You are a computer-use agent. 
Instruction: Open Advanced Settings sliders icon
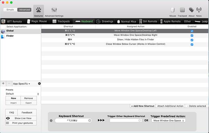pyautogui.click(x=54, y=10)
